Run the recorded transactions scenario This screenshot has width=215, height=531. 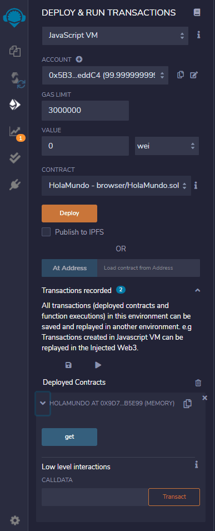98,365
